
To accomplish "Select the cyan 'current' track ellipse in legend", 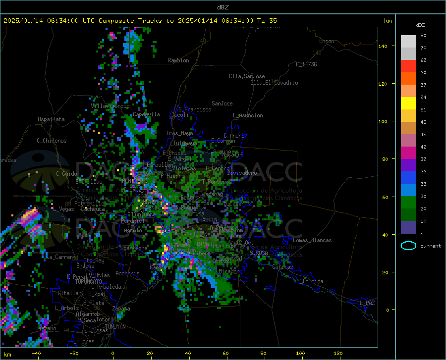I will [408, 246].
